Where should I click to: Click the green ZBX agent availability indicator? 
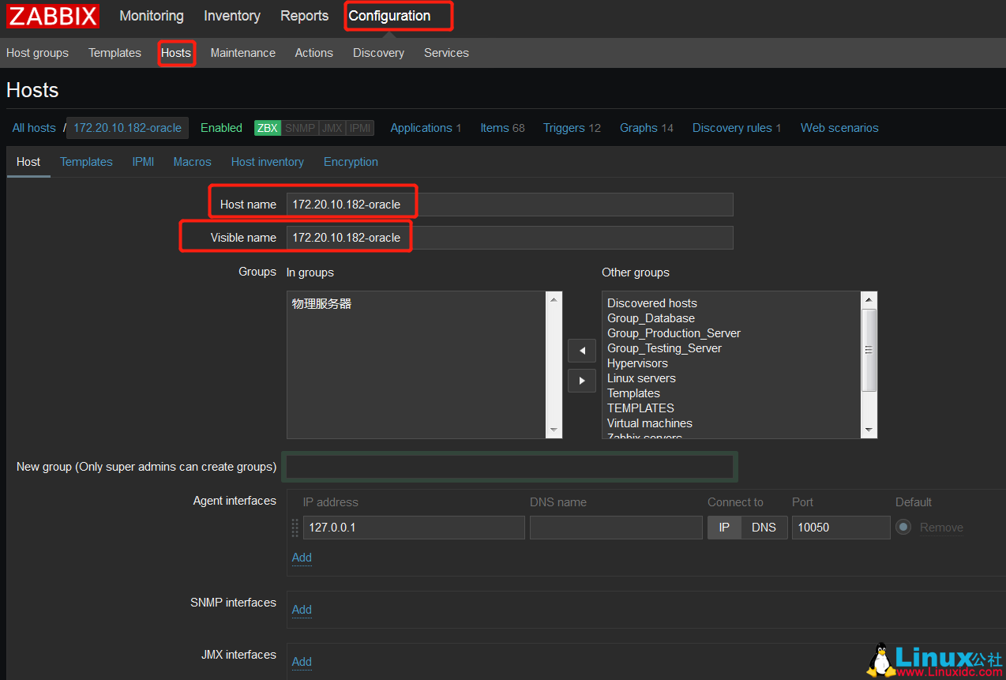[x=267, y=127]
